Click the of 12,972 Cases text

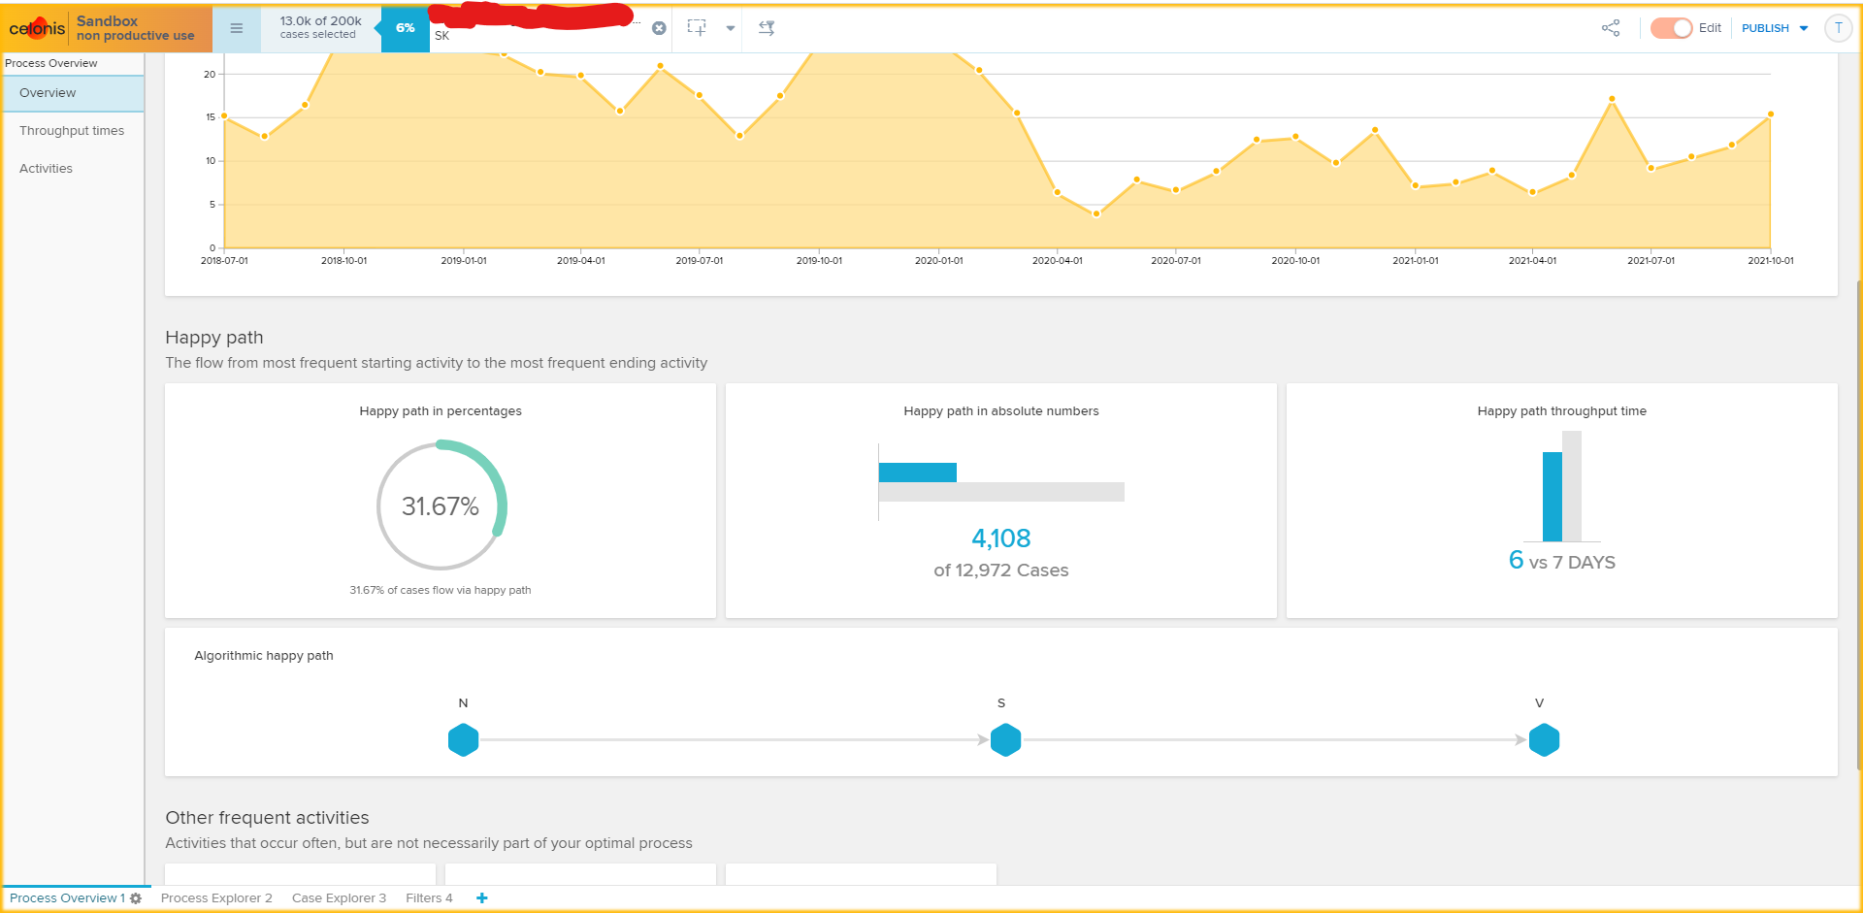(x=1001, y=571)
